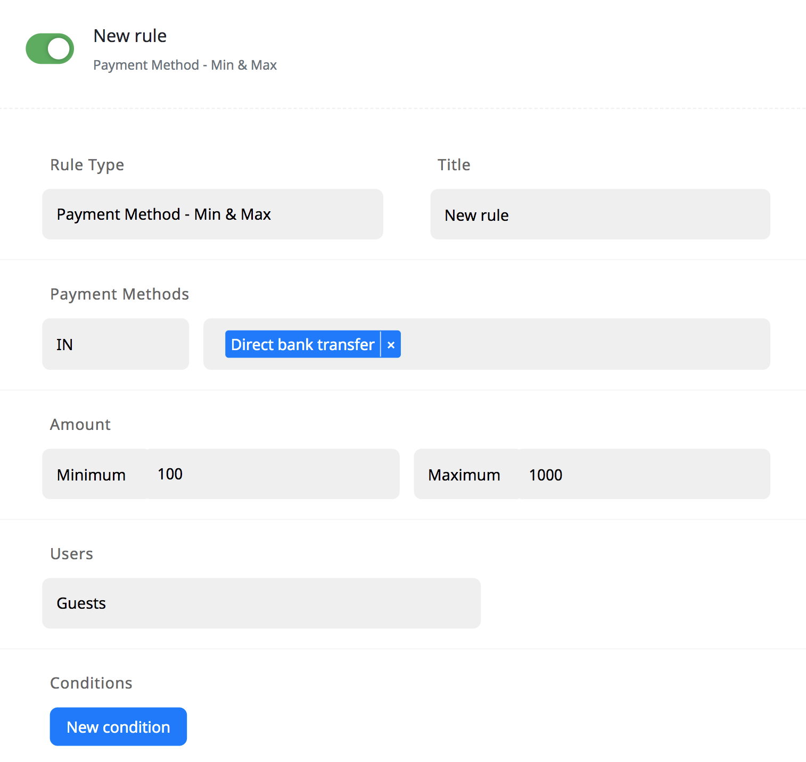Toggle the New rule enable switch

coord(50,49)
